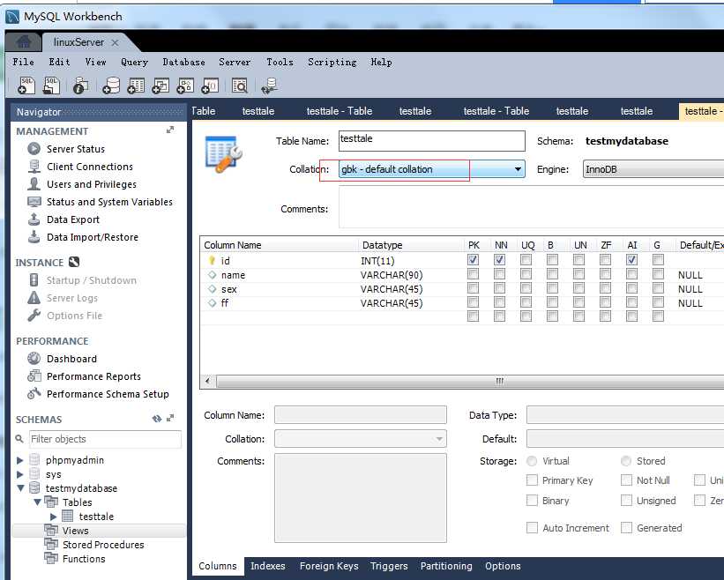Enable PK checkbox for ff column

[x=473, y=302]
